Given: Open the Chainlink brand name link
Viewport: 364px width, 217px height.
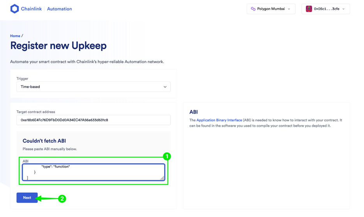Looking at the screenshot, I should (31, 9).
